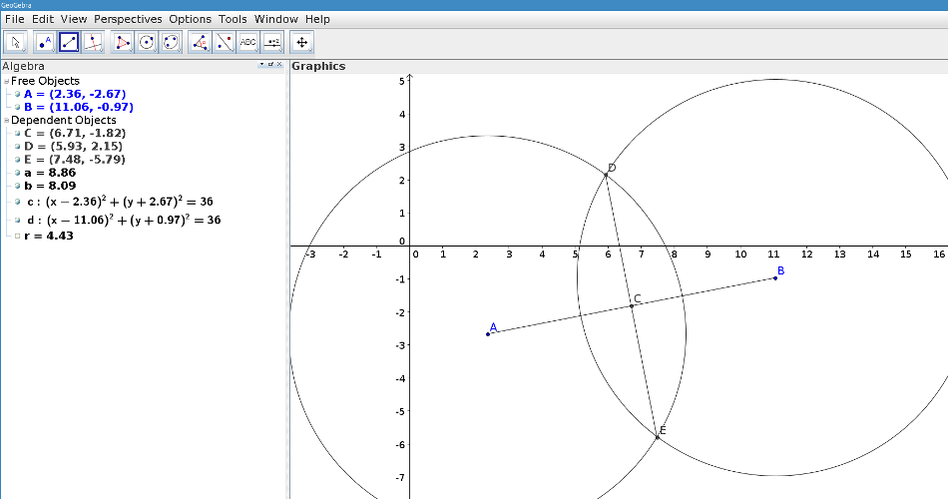Viewport: 948px width, 499px height.
Task: Click midpoint C on segment AB
Action: [x=632, y=306]
